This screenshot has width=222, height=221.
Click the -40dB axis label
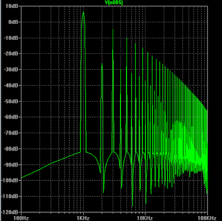11,86
